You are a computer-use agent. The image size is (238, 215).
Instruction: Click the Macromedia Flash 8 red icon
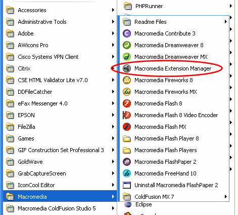(127, 103)
